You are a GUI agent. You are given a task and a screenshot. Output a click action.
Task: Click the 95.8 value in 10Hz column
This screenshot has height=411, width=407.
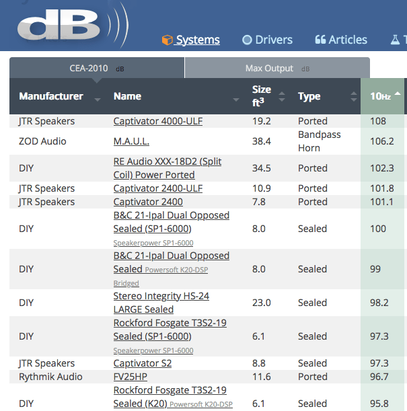(x=379, y=404)
